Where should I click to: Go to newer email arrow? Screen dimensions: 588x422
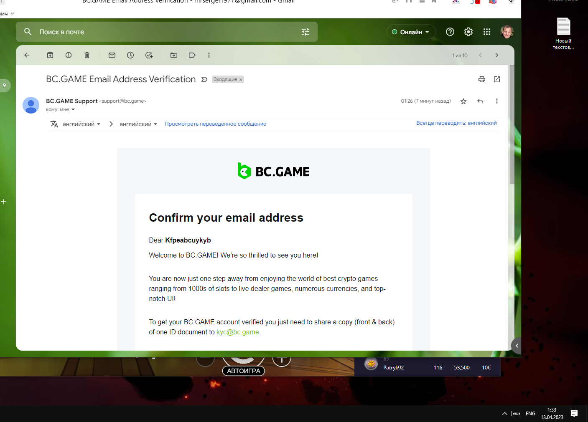(x=480, y=55)
